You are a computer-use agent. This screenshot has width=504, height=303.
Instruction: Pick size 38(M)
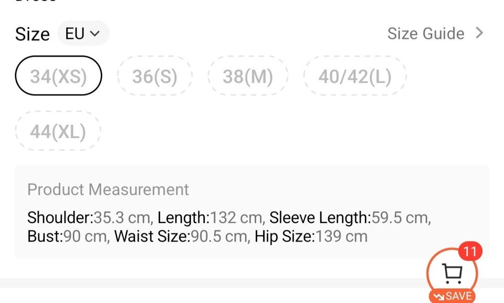tap(248, 76)
